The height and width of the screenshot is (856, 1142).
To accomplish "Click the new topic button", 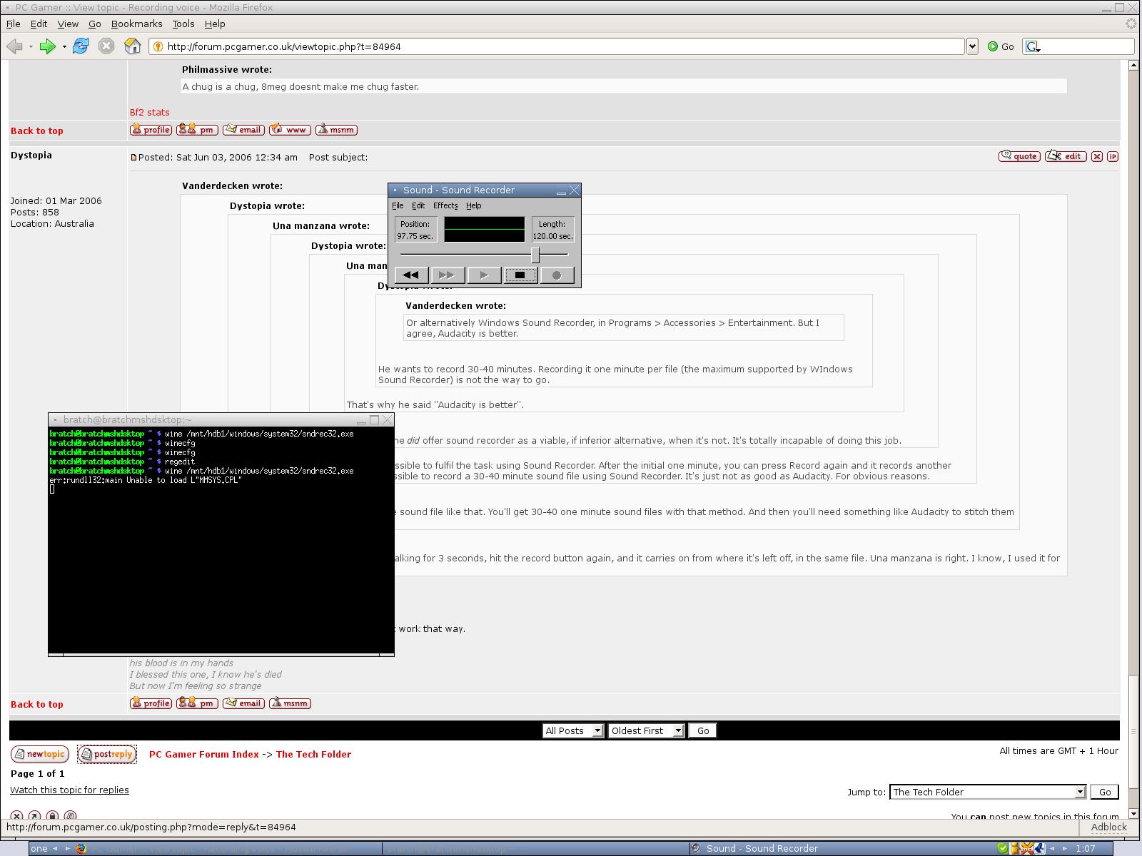I will pos(40,754).
